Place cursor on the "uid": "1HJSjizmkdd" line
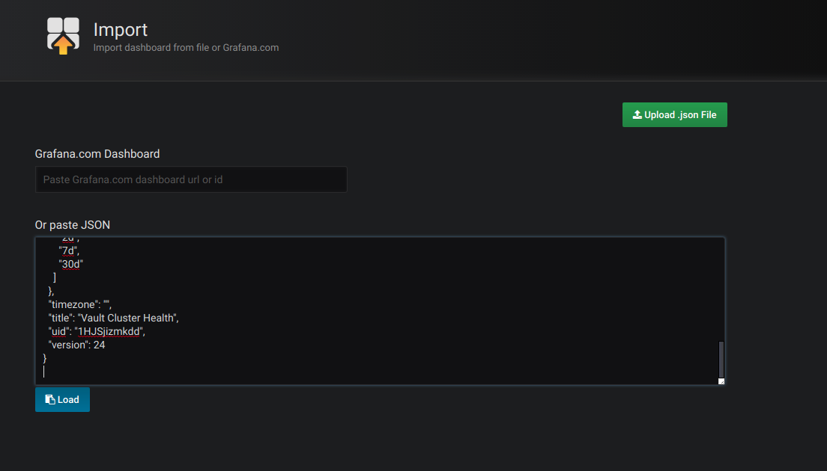827x471 pixels. click(x=96, y=330)
